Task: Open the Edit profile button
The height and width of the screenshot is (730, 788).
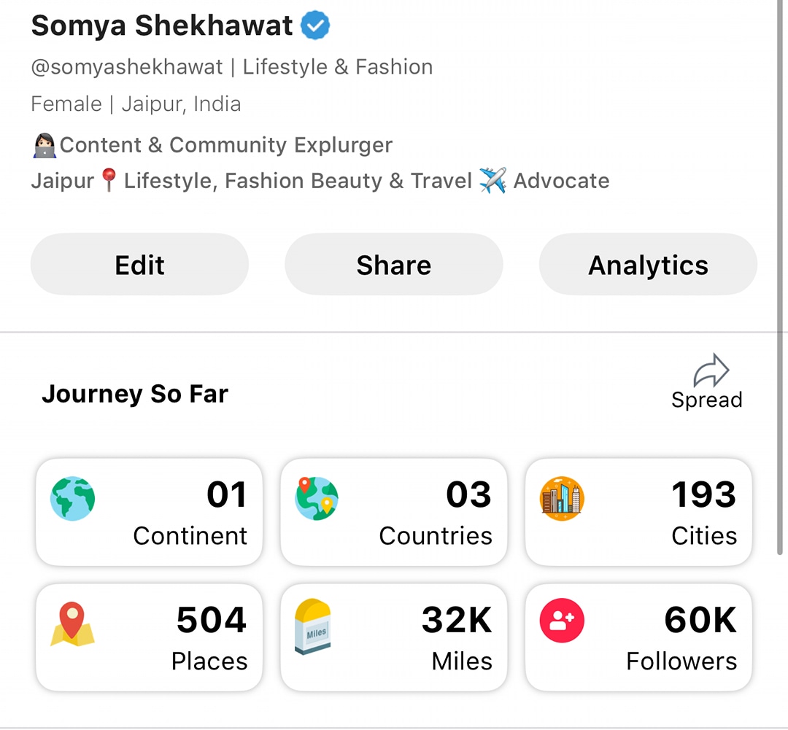Action: point(139,264)
